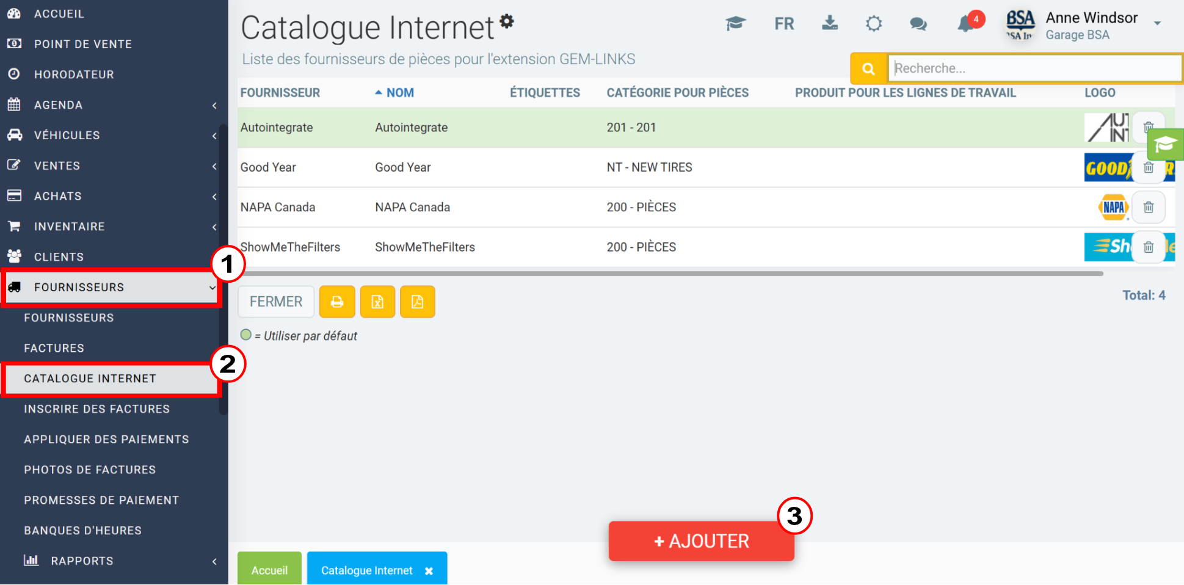Close the Catalogue Internet tab

[429, 571]
